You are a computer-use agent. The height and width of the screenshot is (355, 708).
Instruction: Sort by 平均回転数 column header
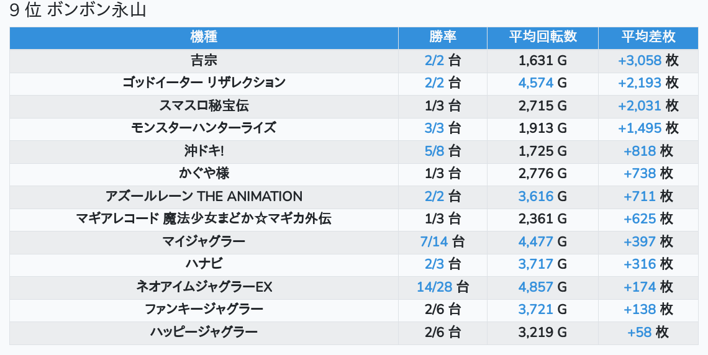click(543, 37)
